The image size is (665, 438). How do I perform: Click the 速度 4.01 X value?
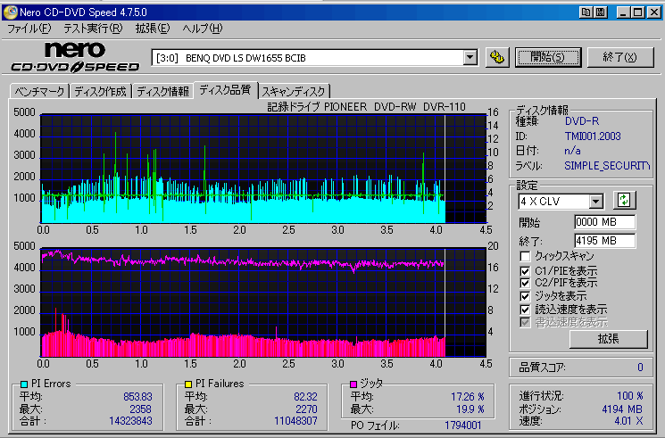point(629,421)
